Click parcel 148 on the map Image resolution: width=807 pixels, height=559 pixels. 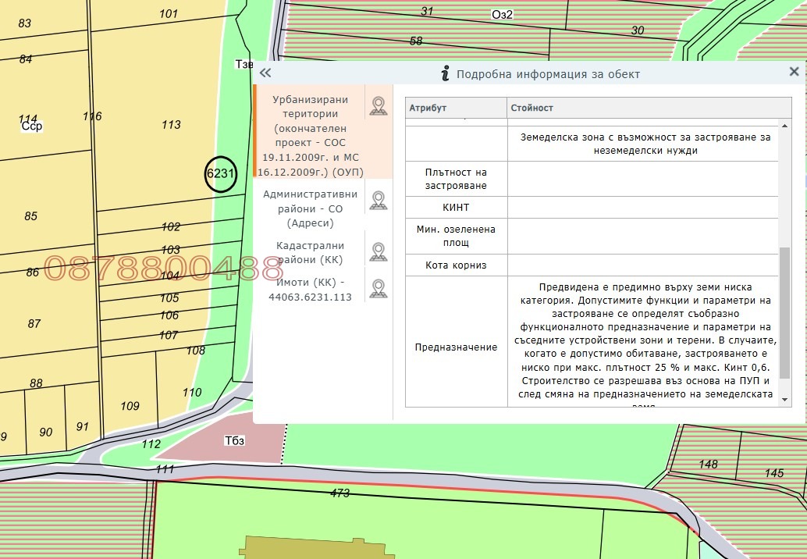(x=708, y=465)
